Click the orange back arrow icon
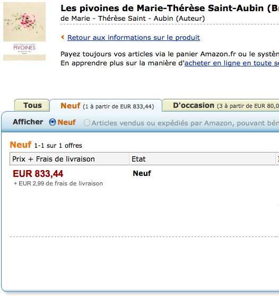This screenshot has width=279, height=296. pyautogui.click(x=63, y=37)
